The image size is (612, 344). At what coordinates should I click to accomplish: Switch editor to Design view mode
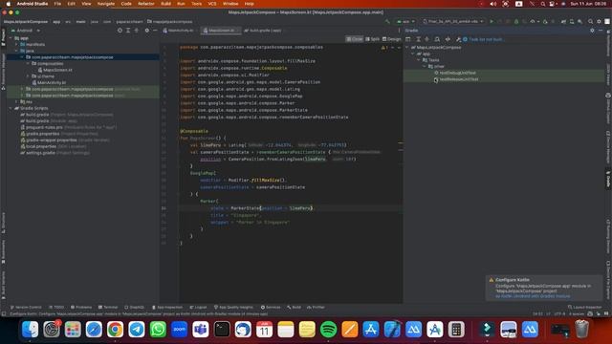pos(391,39)
